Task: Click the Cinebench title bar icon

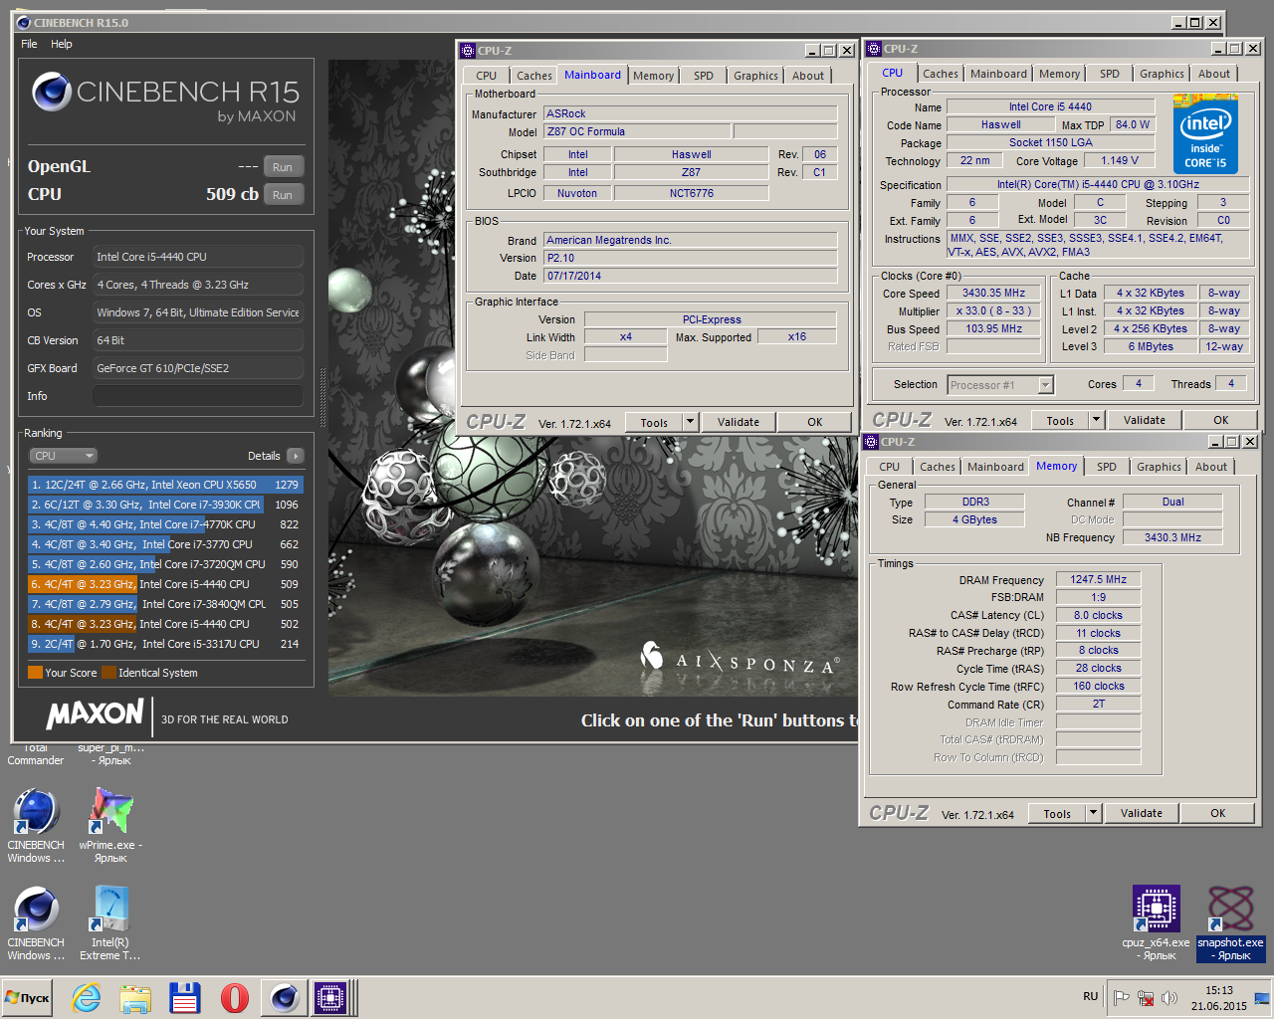Action: point(24,23)
